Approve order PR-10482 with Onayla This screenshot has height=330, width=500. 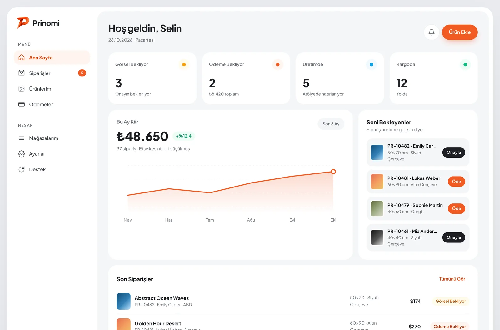click(x=454, y=152)
